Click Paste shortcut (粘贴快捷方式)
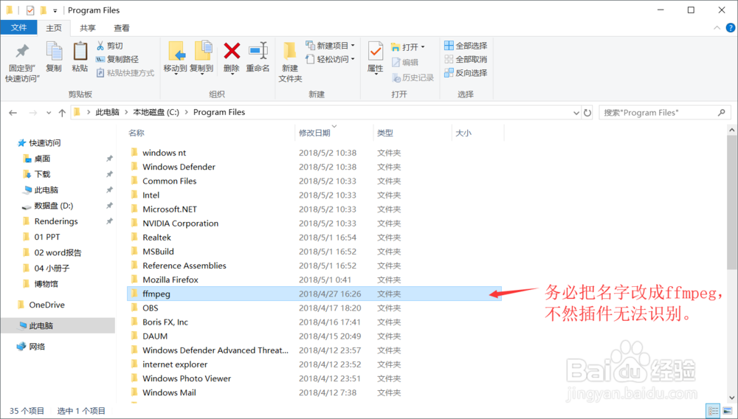This screenshot has width=738, height=419. tap(125, 73)
